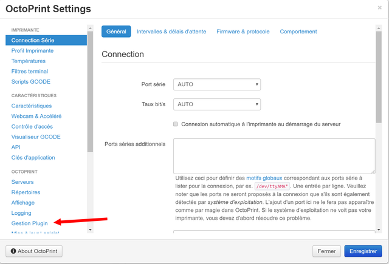
Task: Click the resize grip of additional ports textarea
Action: pos(373,172)
